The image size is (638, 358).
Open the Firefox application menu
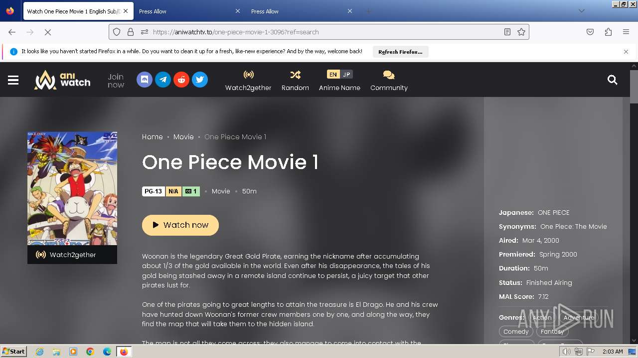[x=626, y=32]
